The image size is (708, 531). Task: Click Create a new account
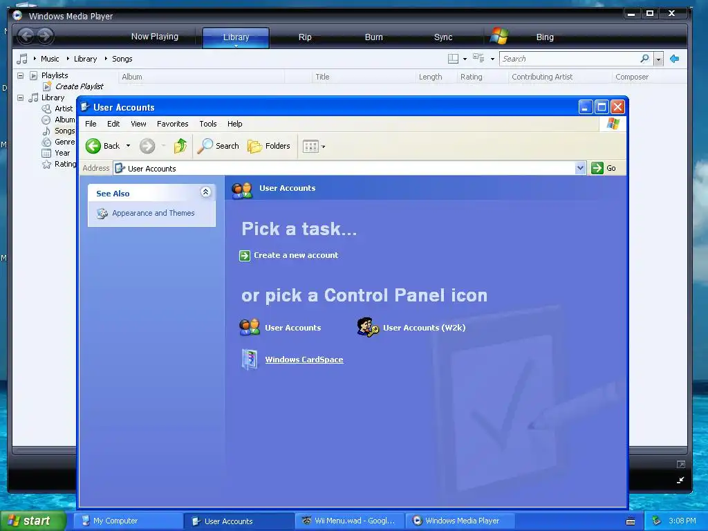click(x=296, y=255)
